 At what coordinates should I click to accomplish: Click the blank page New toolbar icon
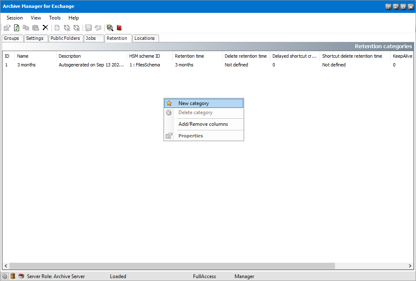point(57,27)
